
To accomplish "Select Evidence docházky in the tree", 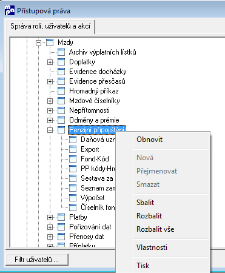I will coord(98,72).
